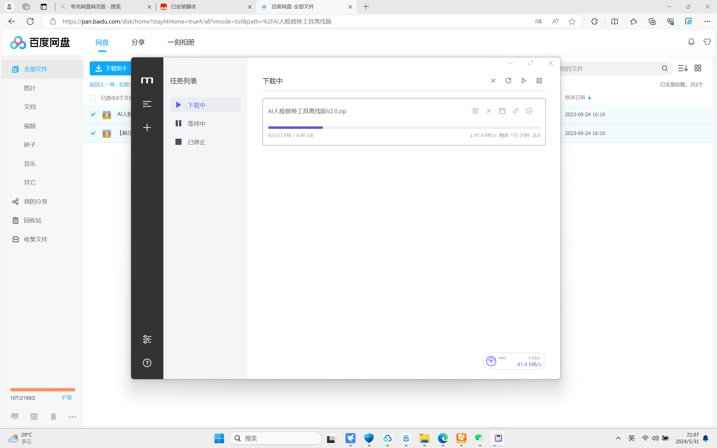Pause all tasks from the header
Image resolution: width=717 pixels, height=448 pixels.
click(x=539, y=81)
